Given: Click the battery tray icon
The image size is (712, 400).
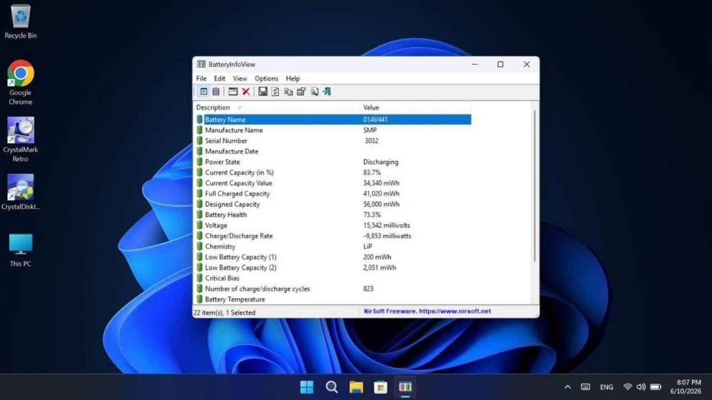Looking at the screenshot, I should [655, 387].
